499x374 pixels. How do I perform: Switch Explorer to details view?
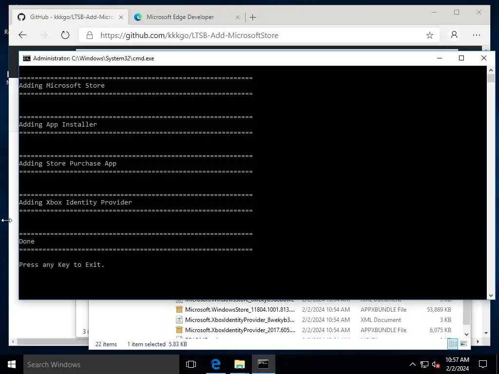tap(453, 344)
